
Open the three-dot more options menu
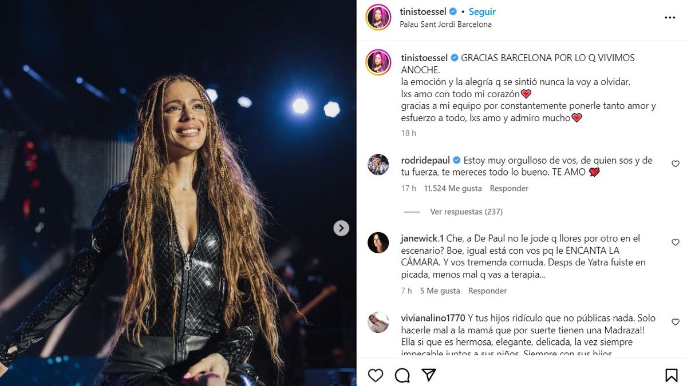[670, 18]
